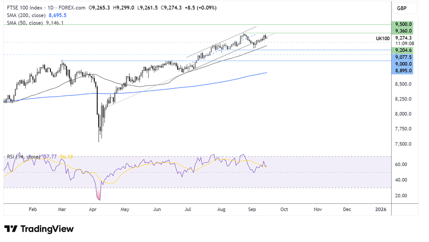Open the GBP currency selector

404,8
